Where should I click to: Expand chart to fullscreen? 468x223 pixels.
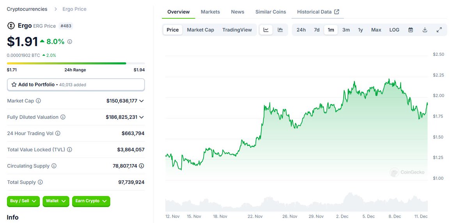[439, 30]
